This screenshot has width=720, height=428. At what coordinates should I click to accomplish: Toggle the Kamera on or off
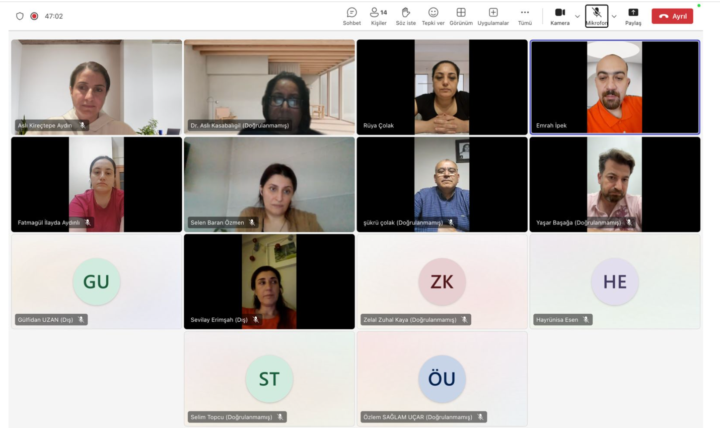(x=559, y=16)
